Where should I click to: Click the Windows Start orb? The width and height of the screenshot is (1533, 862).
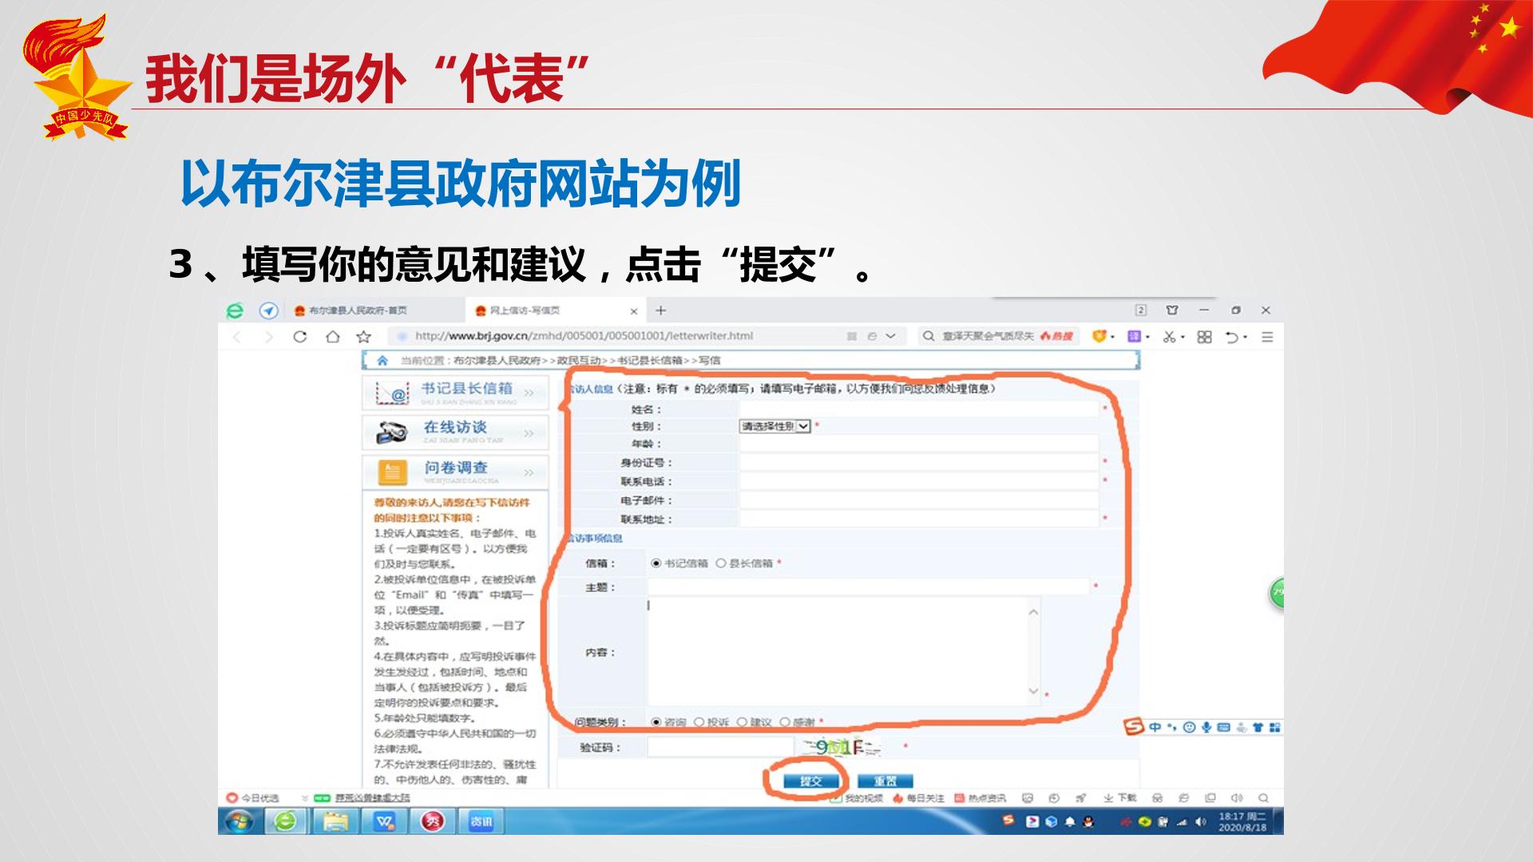(238, 821)
